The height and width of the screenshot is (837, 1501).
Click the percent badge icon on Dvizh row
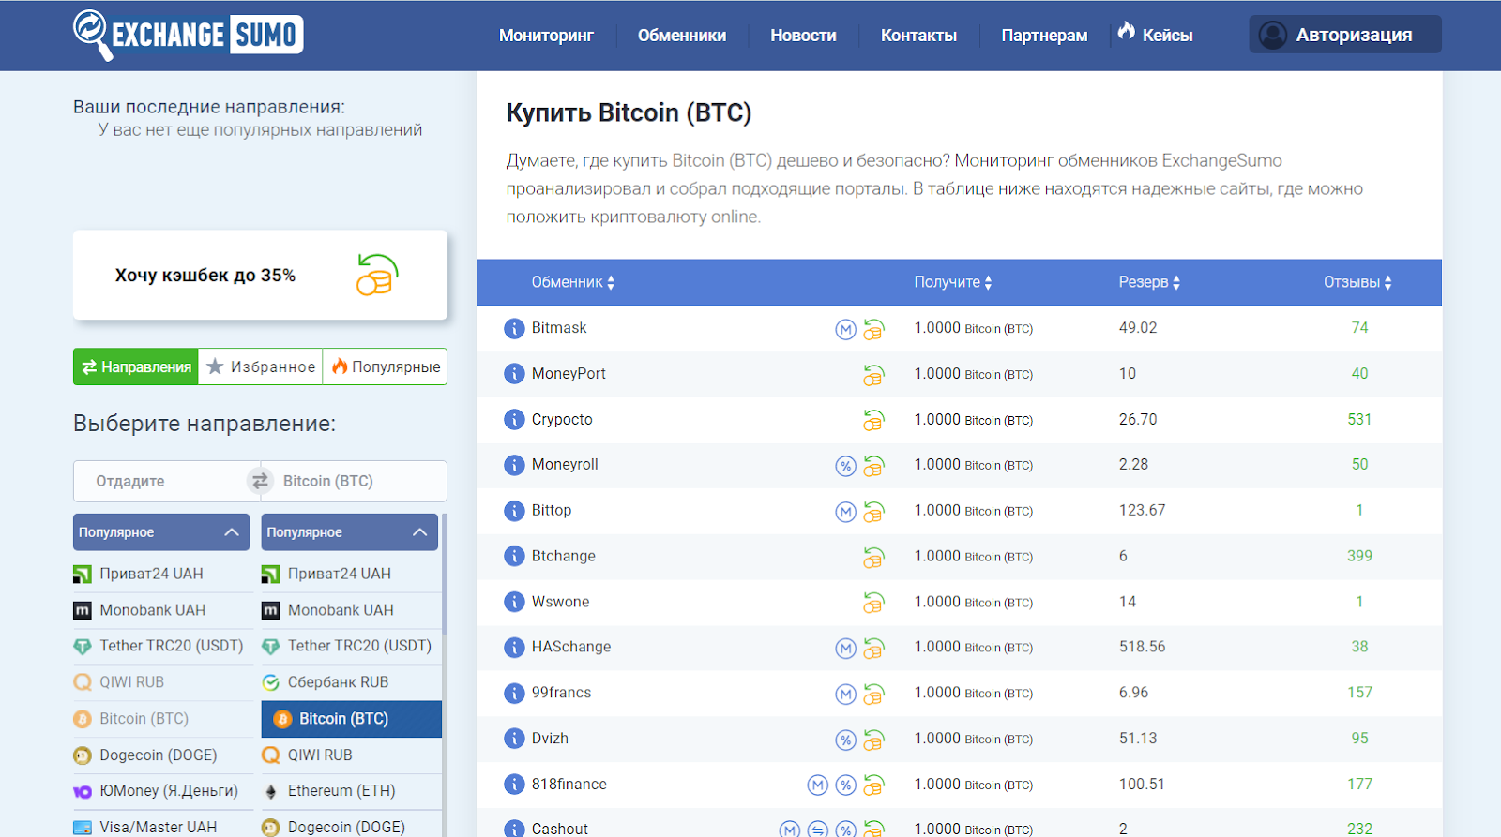(x=846, y=740)
